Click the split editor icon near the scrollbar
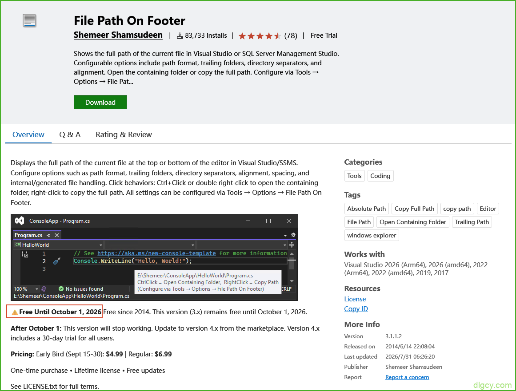 point(292,245)
